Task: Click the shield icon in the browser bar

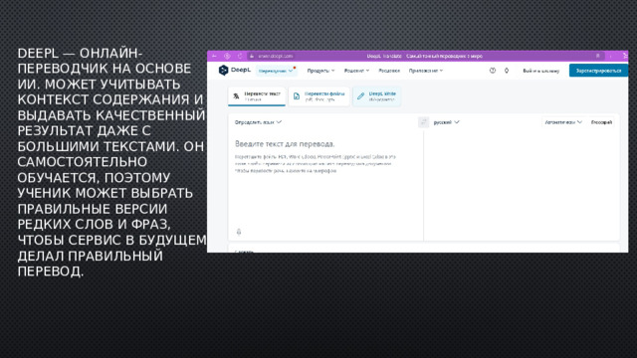Action: click(227, 56)
